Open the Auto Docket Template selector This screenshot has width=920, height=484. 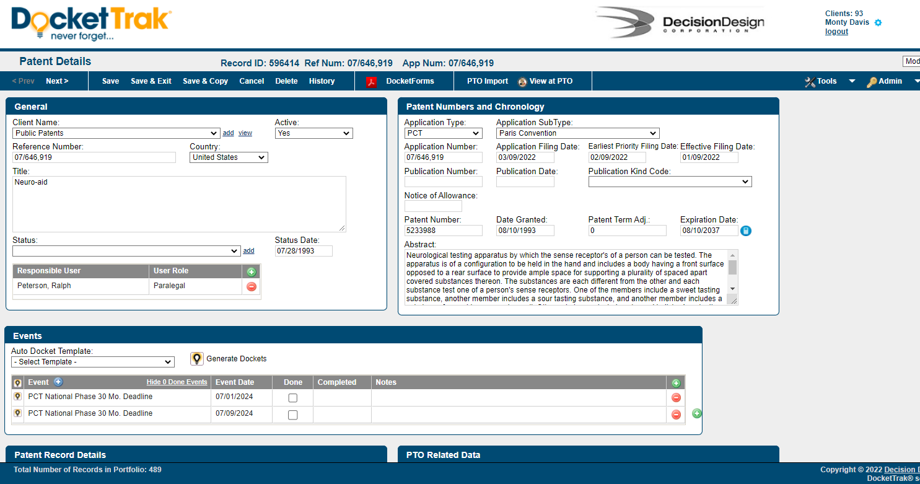click(x=92, y=361)
